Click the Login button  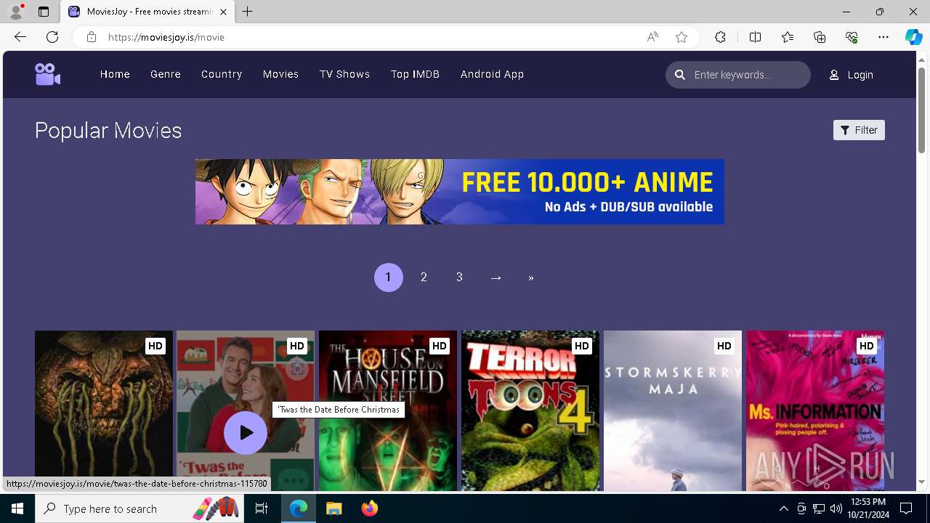[x=852, y=75]
